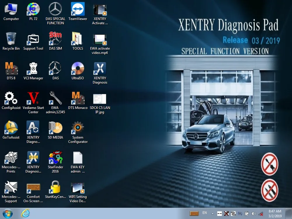Select the DAS SIM desktop icon
Screen dimensions: 292x219
coord(55,41)
